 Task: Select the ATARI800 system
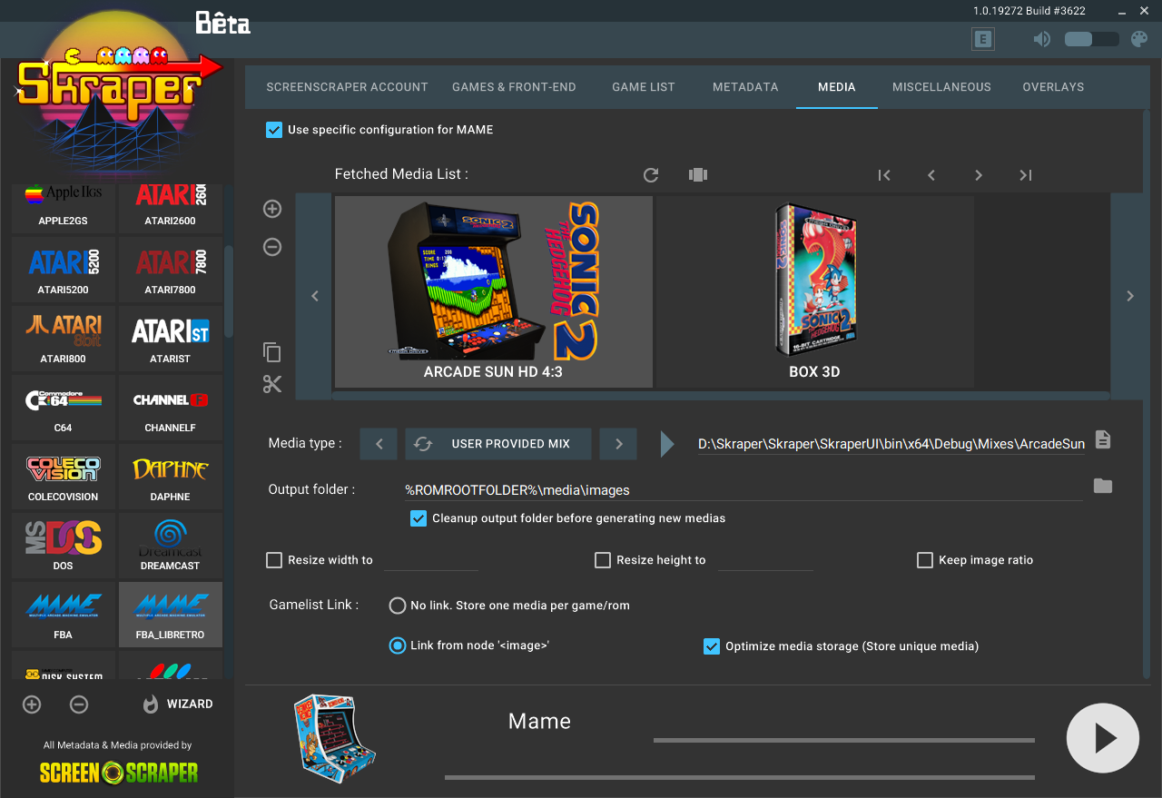[63, 338]
